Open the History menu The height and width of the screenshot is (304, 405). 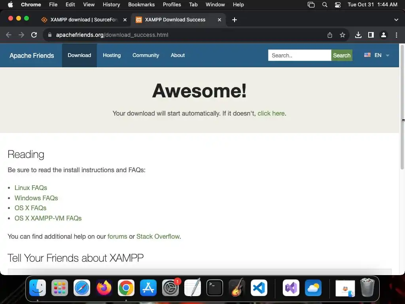click(x=111, y=5)
